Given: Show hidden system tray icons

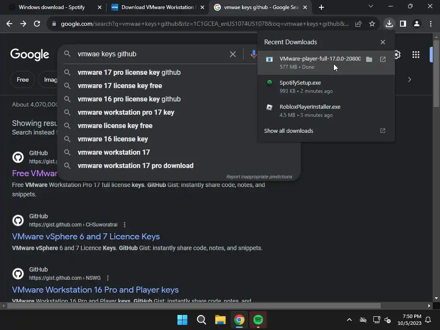Looking at the screenshot, I should [x=349, y=320].
